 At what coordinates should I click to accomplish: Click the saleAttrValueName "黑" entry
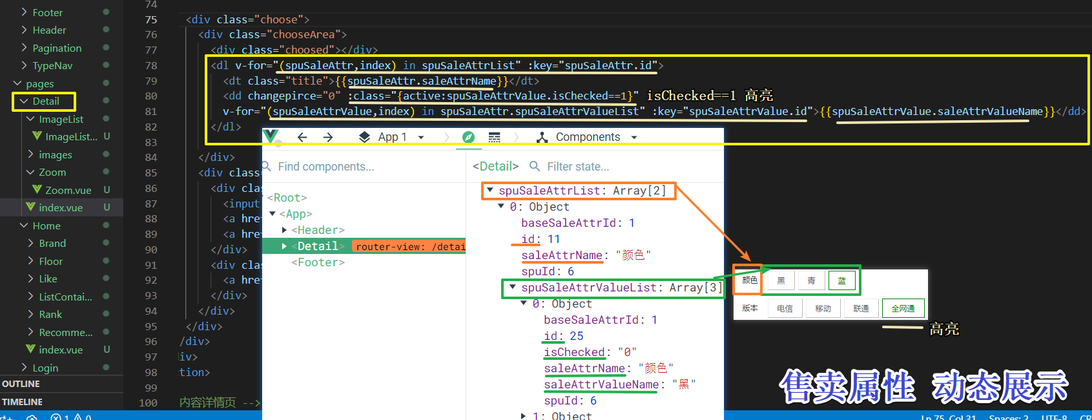point(619,384)
